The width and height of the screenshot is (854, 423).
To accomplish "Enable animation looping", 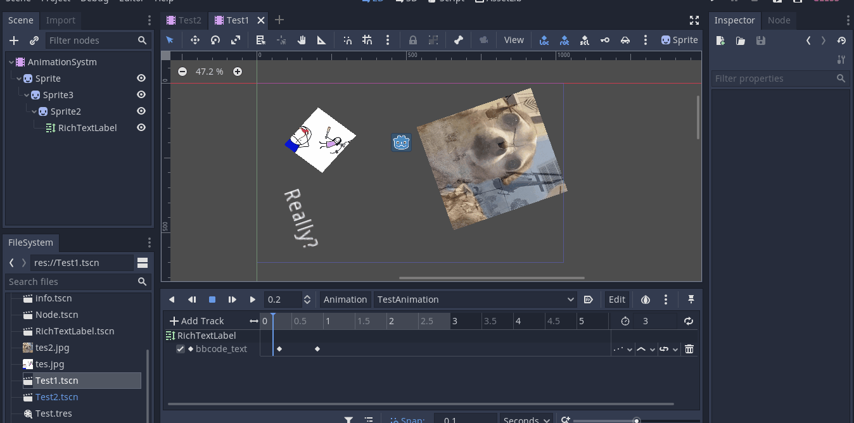I will click(x=689, y=321).
